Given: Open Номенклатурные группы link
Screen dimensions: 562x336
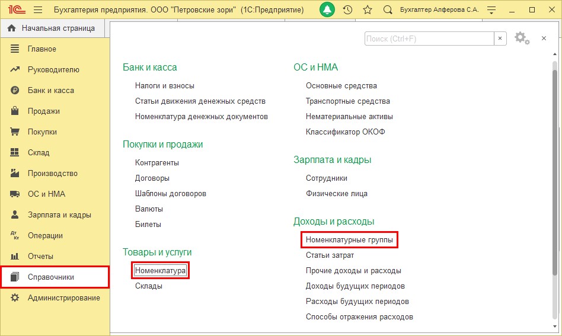Looking at the screenshot, I should (349, 240).
